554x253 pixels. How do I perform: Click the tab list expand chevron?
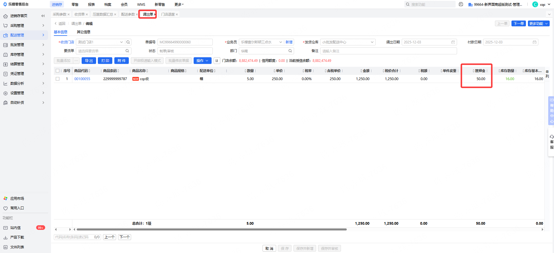(x=549, y=14)
